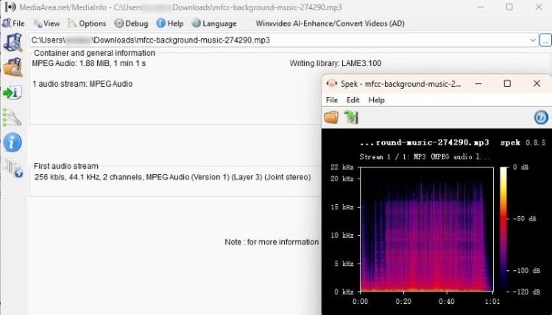Open the preferences wrench icon in MediaInfo sidebar

click(12, 117)
